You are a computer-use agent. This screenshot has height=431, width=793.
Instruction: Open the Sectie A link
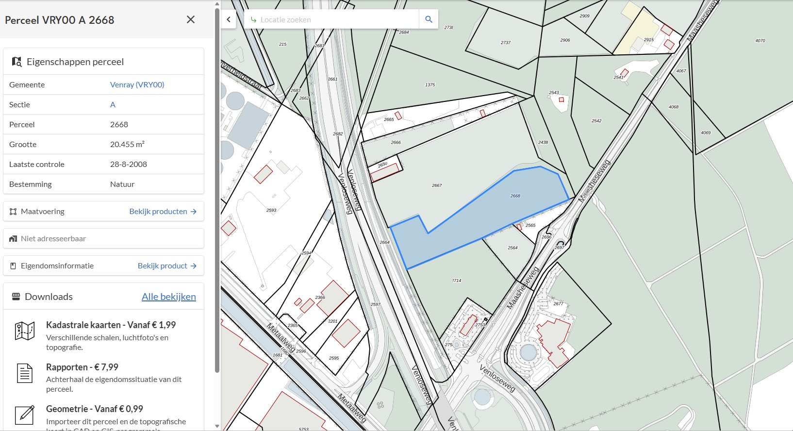pos(113,104)
